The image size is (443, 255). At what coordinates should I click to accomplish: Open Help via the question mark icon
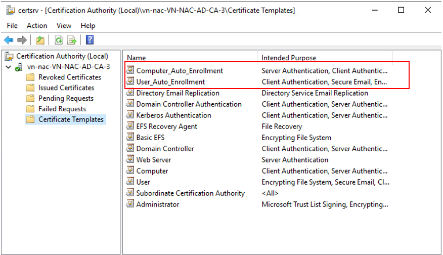point(90,40)
